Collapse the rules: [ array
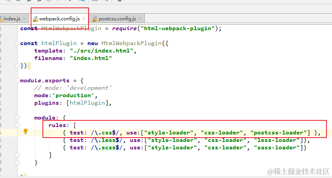The width and height of the screenshot is (332, 178). pyautogui.click(x=17, y=125)
